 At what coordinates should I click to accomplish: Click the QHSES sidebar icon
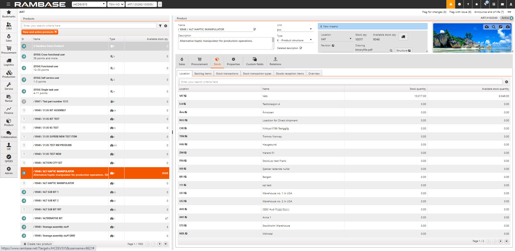pos(9,158)
